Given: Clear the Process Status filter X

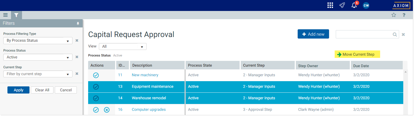Looking at the screenshot, I should click(77, 57).
